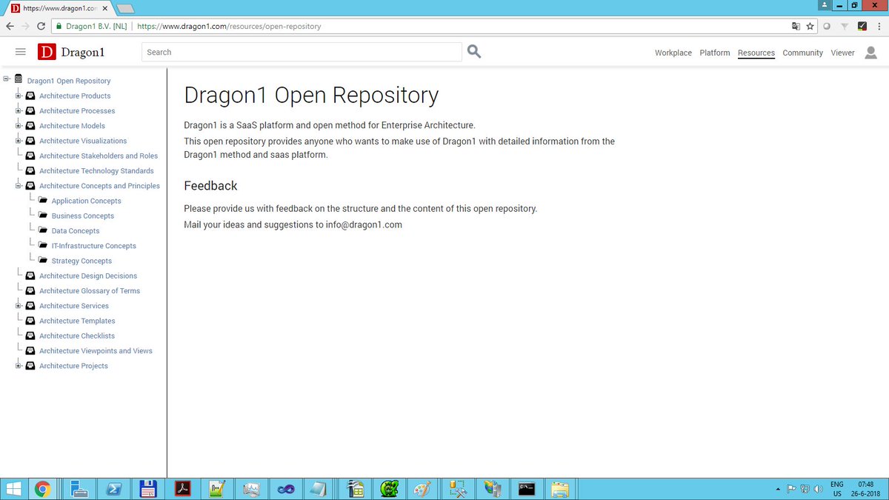Click the Dragon1 Open Repository root database icon
Screen dimensions: 889x500
[19, 80]
